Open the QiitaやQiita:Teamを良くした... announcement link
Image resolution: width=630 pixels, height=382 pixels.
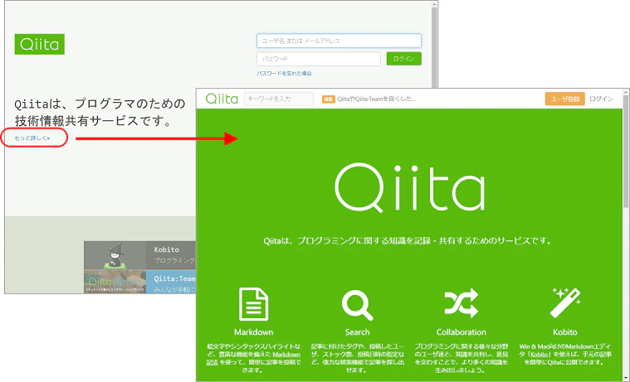pyautogui.click(x=377, y=99)
